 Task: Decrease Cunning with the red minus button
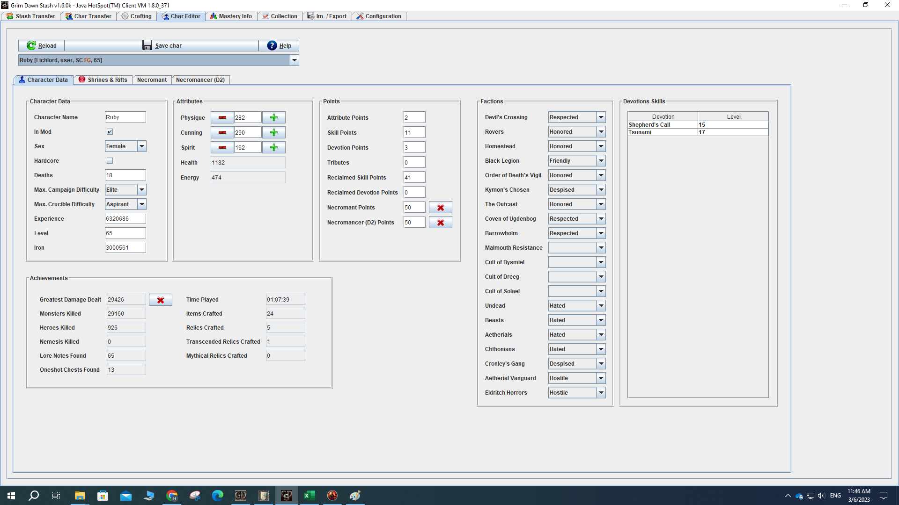click(222, 132)
